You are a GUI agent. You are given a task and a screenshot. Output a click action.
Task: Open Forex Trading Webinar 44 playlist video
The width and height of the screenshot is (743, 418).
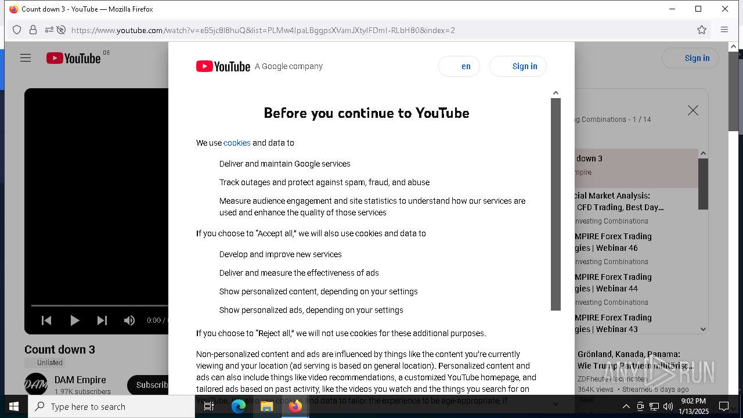(636, 290)
